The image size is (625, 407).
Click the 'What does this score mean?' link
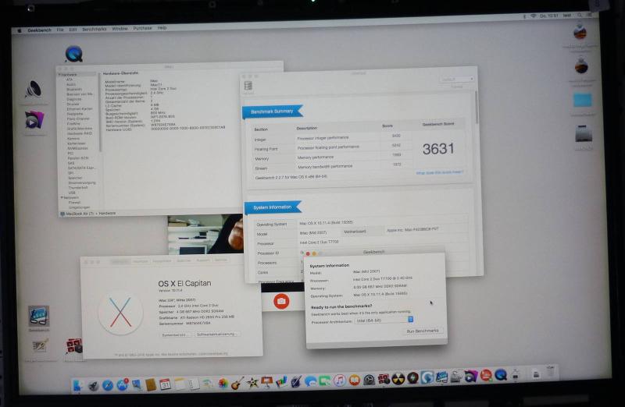click(440, 173)
